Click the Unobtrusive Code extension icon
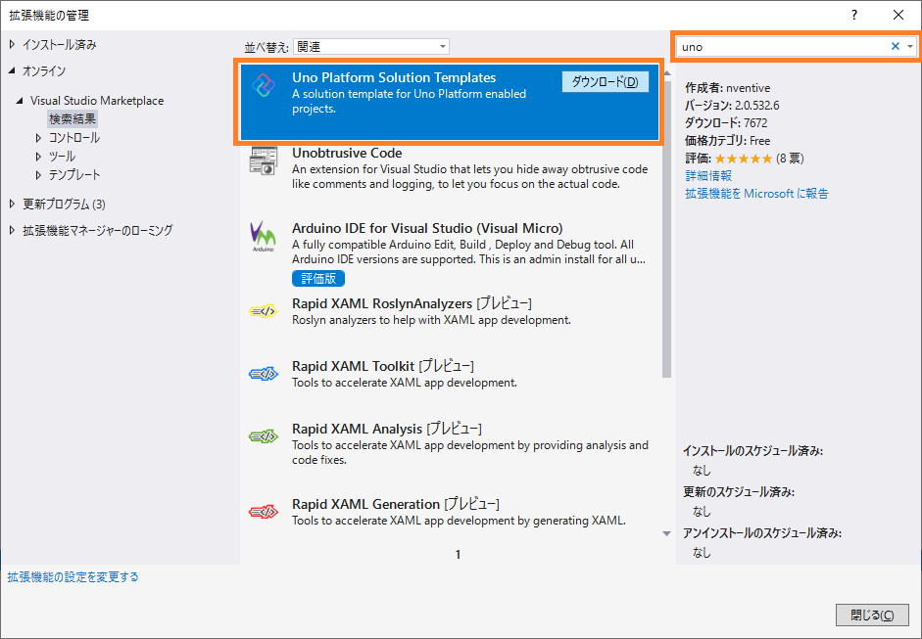 264,161
